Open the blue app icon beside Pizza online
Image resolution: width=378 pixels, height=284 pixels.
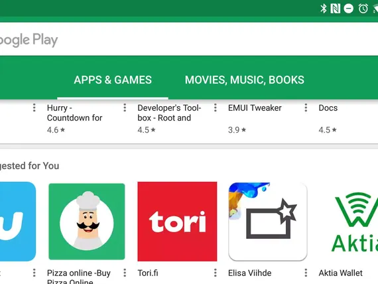pos(17,222)
